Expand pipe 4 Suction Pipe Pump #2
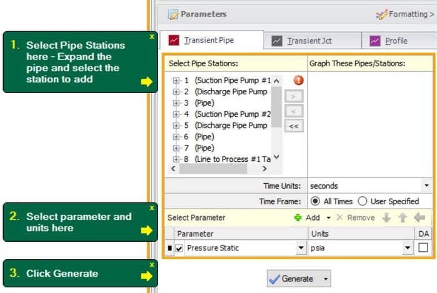The height and width of the screenshot is (293, 437). click(x=176, y=114)
